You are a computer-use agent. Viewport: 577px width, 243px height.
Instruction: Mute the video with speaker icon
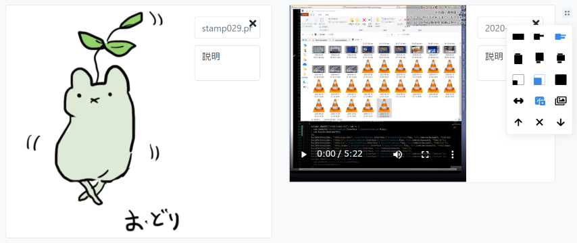[397, 155]
